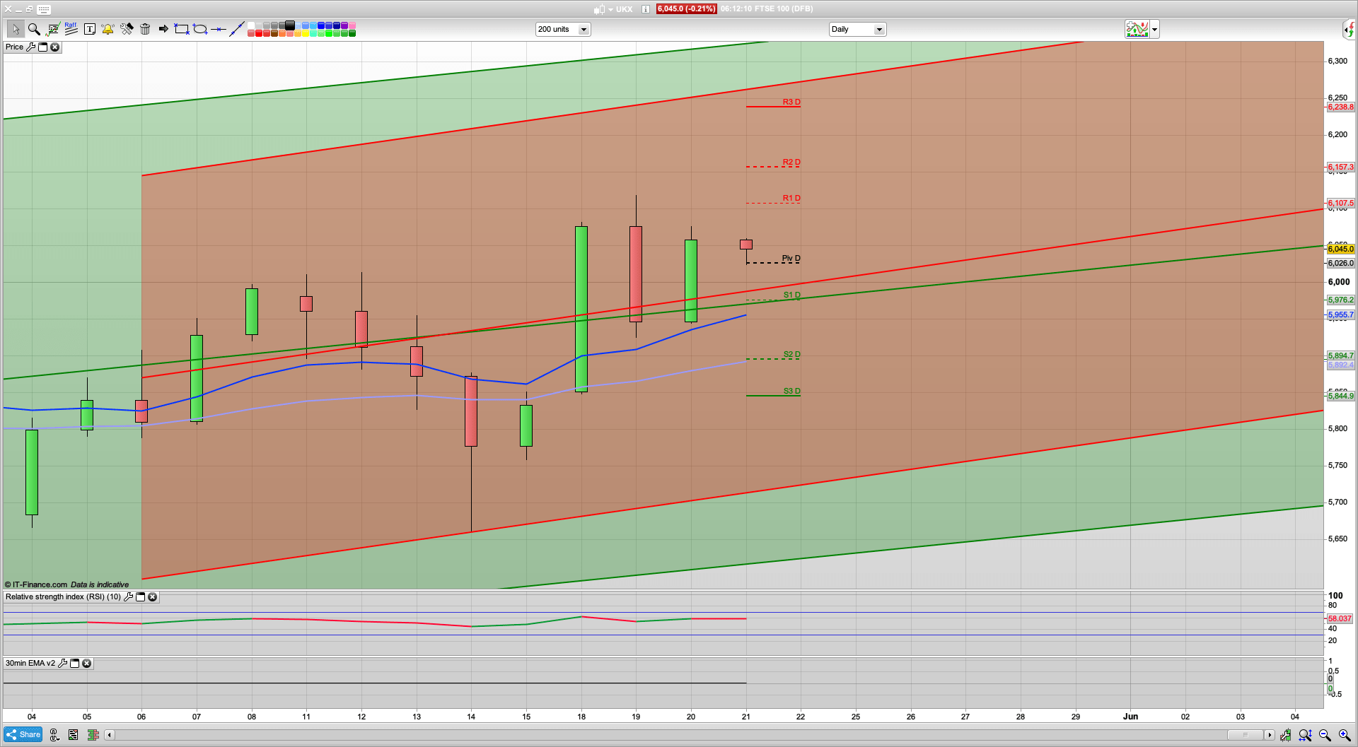Pick the trend line drawing tool
Image resolution: width=1358 pixels, height=747 pixels.
237,29
